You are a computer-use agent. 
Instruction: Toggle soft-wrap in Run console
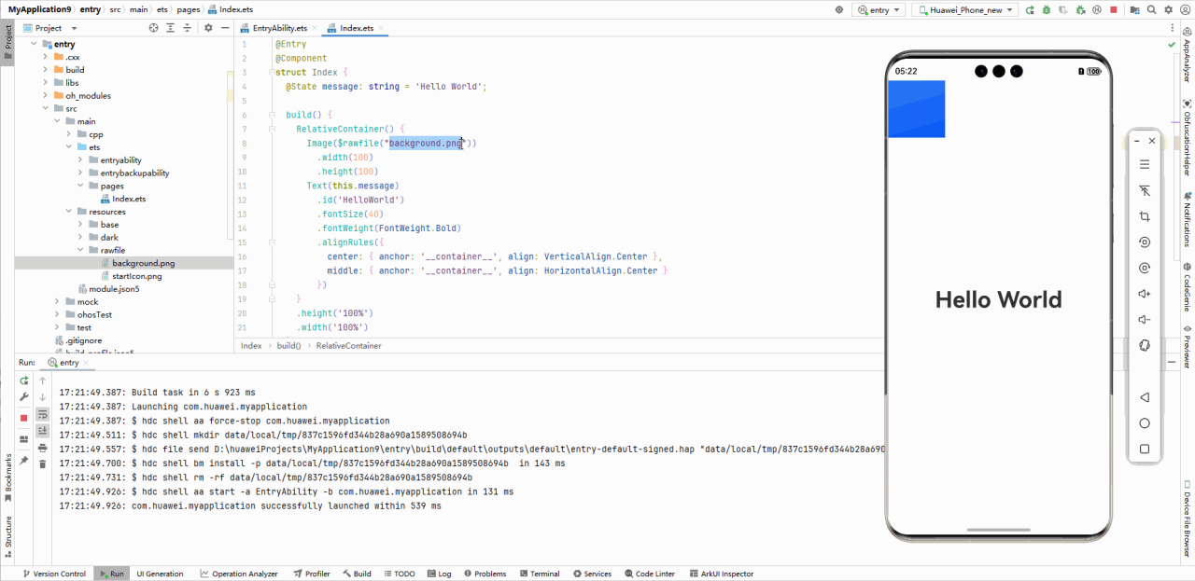click(42, 414)
